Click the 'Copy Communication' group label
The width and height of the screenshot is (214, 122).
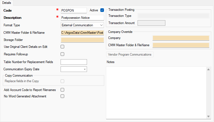click(19, 76)
